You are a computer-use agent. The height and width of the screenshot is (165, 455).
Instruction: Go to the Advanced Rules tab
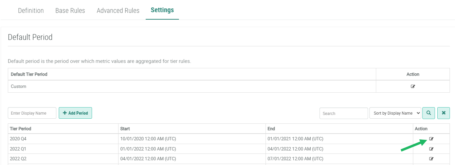118,10
